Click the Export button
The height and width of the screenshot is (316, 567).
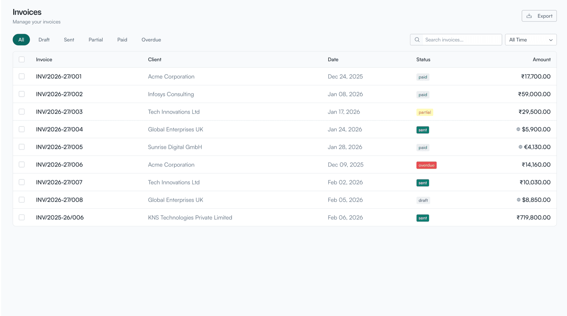(x=539, y=16)
